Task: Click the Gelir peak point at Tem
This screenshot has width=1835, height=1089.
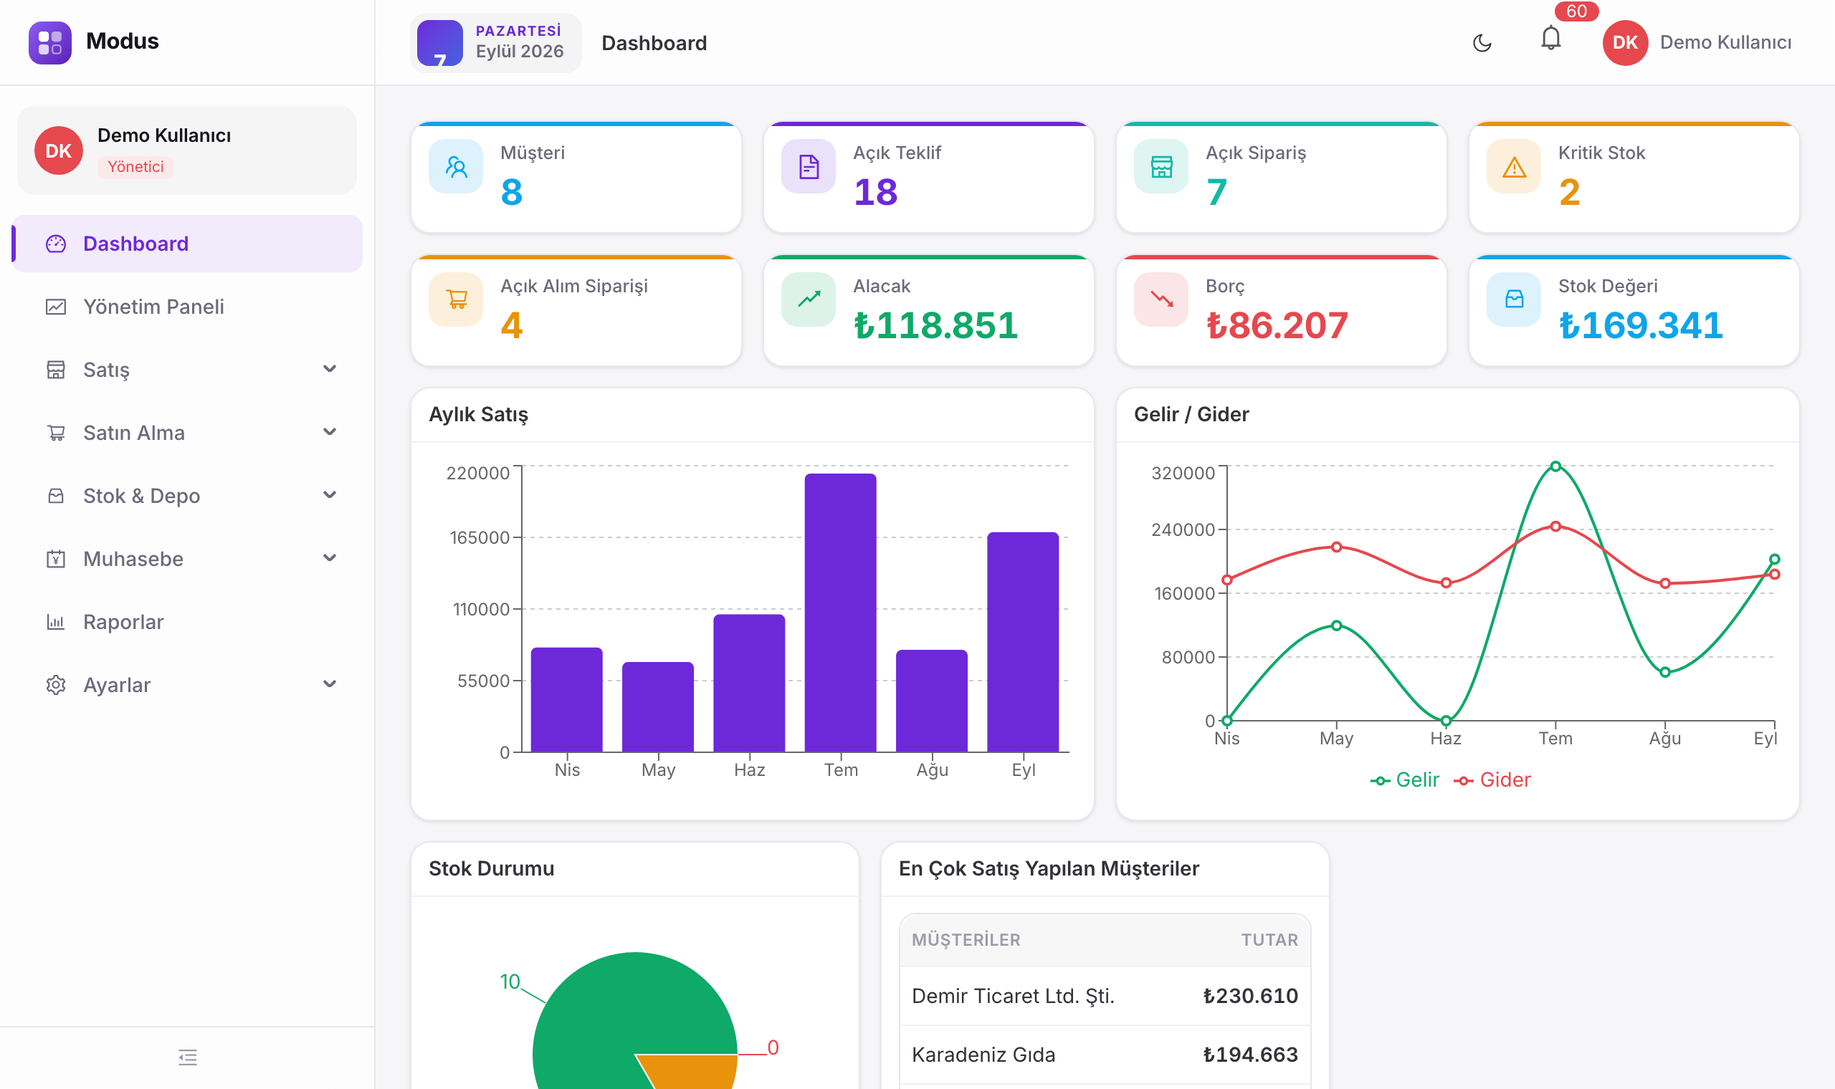Action: coord(1555,466)
